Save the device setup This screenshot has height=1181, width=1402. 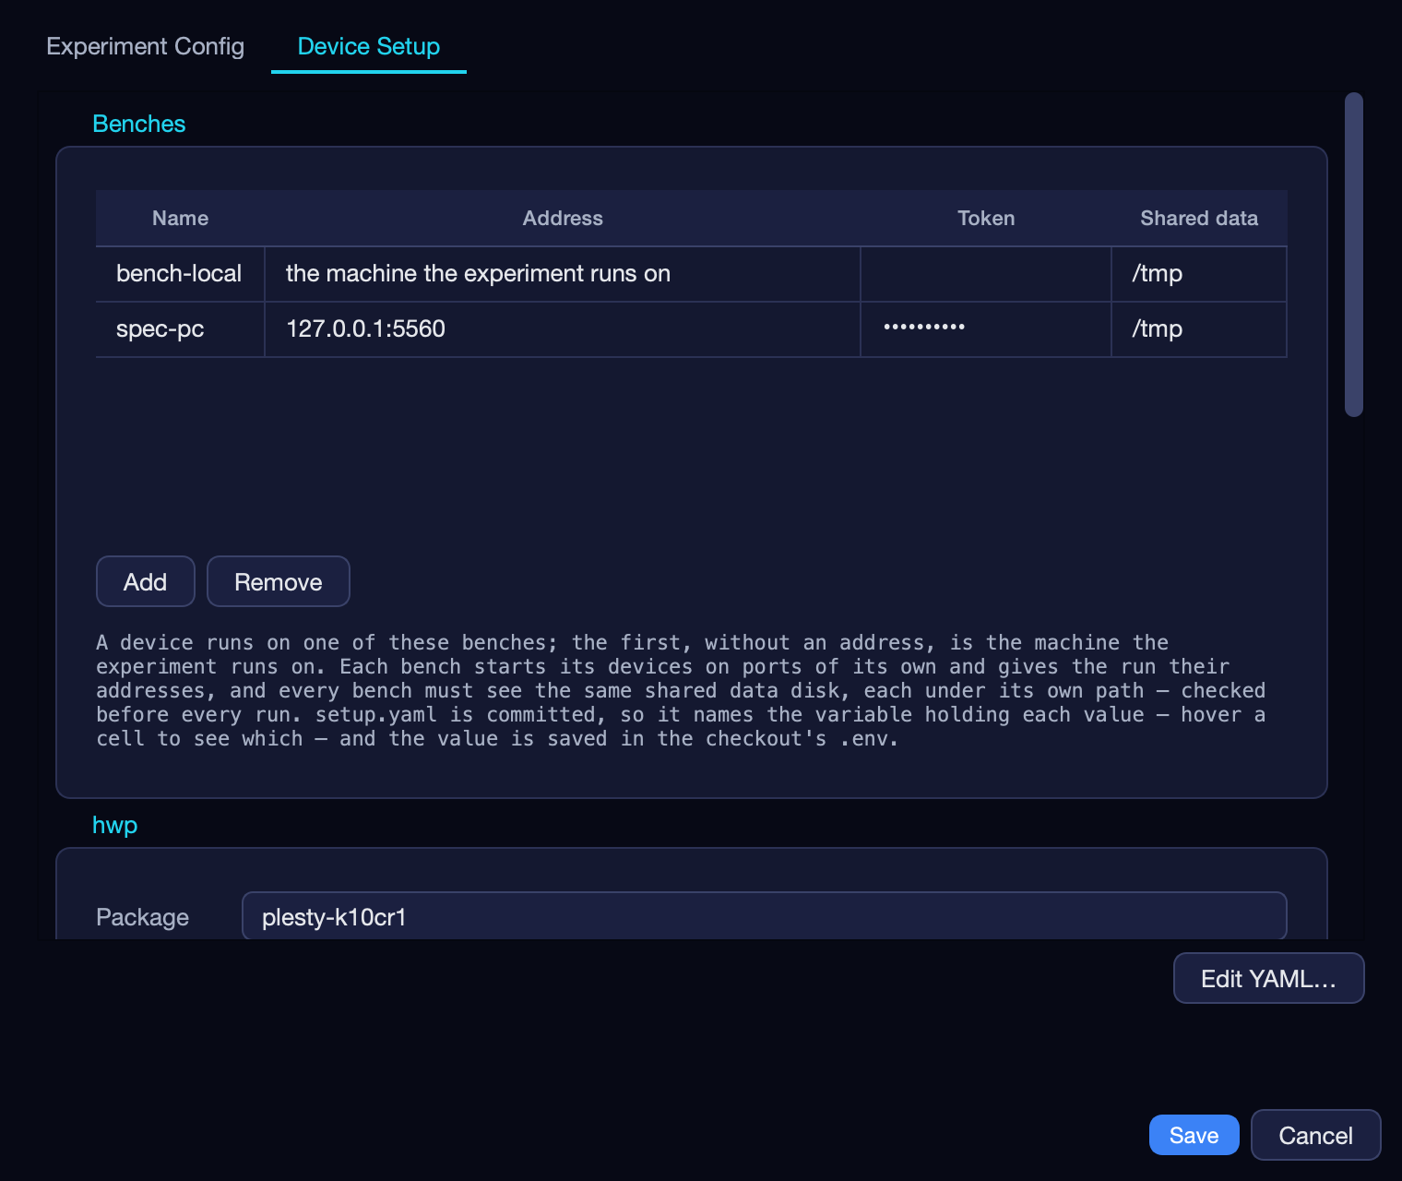pyautogui.click(x=1194, y=1135)
